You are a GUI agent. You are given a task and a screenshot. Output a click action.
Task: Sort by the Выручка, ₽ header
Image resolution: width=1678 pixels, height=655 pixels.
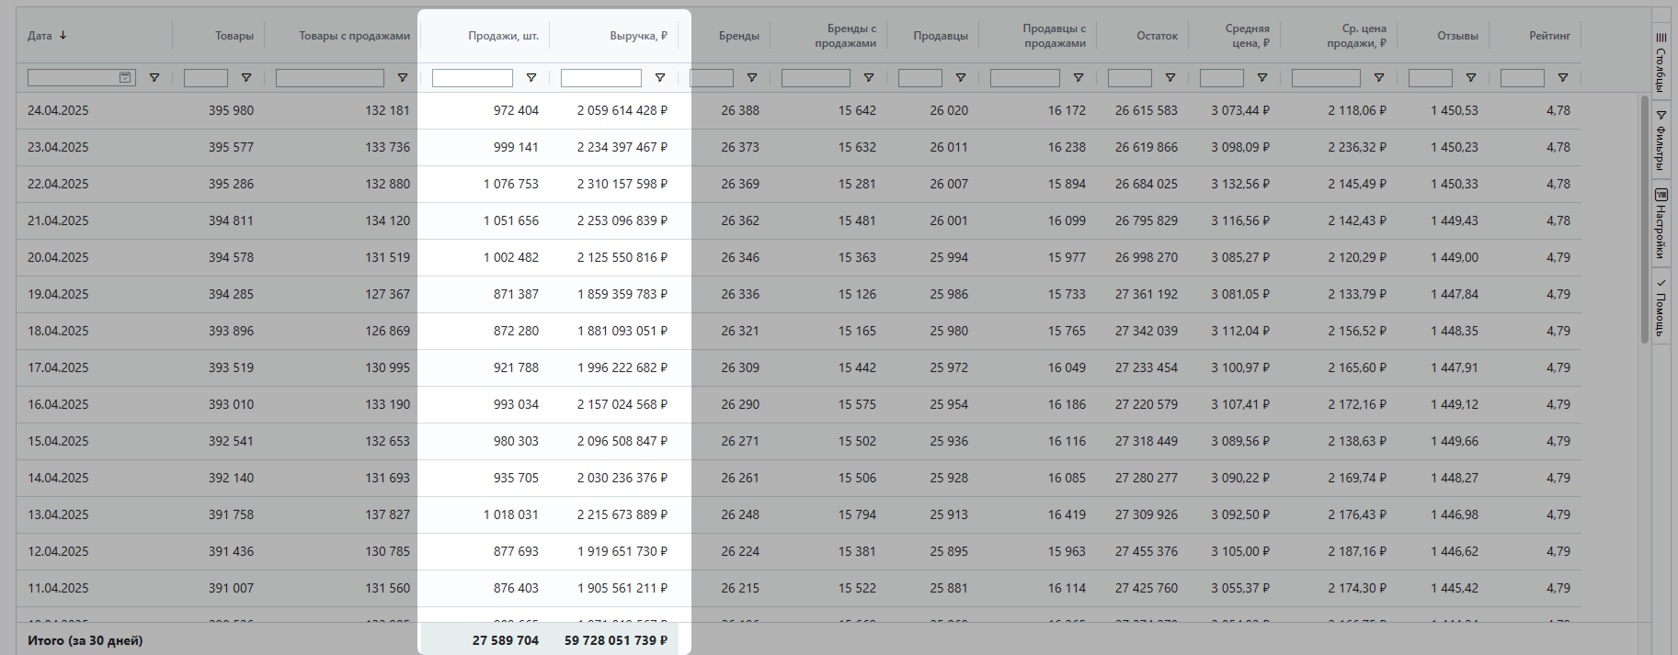[638, 36]
